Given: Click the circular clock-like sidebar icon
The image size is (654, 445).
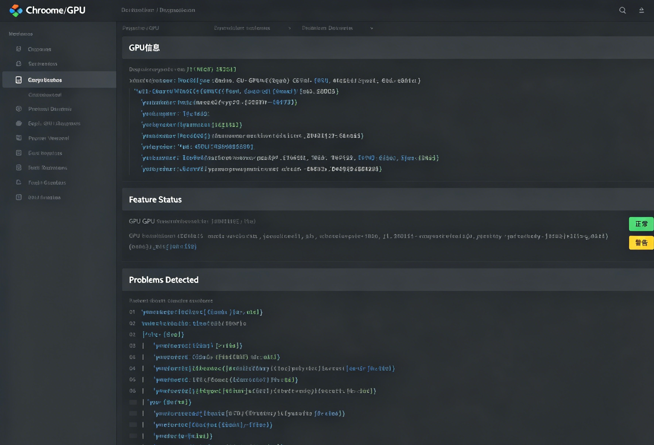Looking at the screenshot, I should [19, 64].
